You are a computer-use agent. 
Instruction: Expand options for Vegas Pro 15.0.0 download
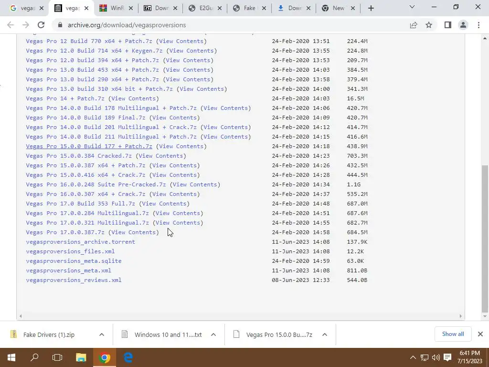click(325, 335)
